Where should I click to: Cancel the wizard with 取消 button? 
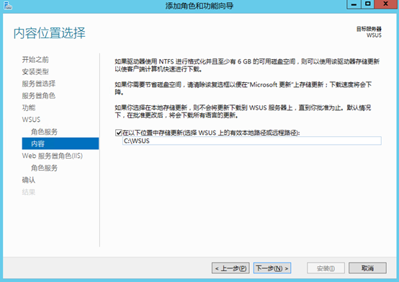pos(367,268)
